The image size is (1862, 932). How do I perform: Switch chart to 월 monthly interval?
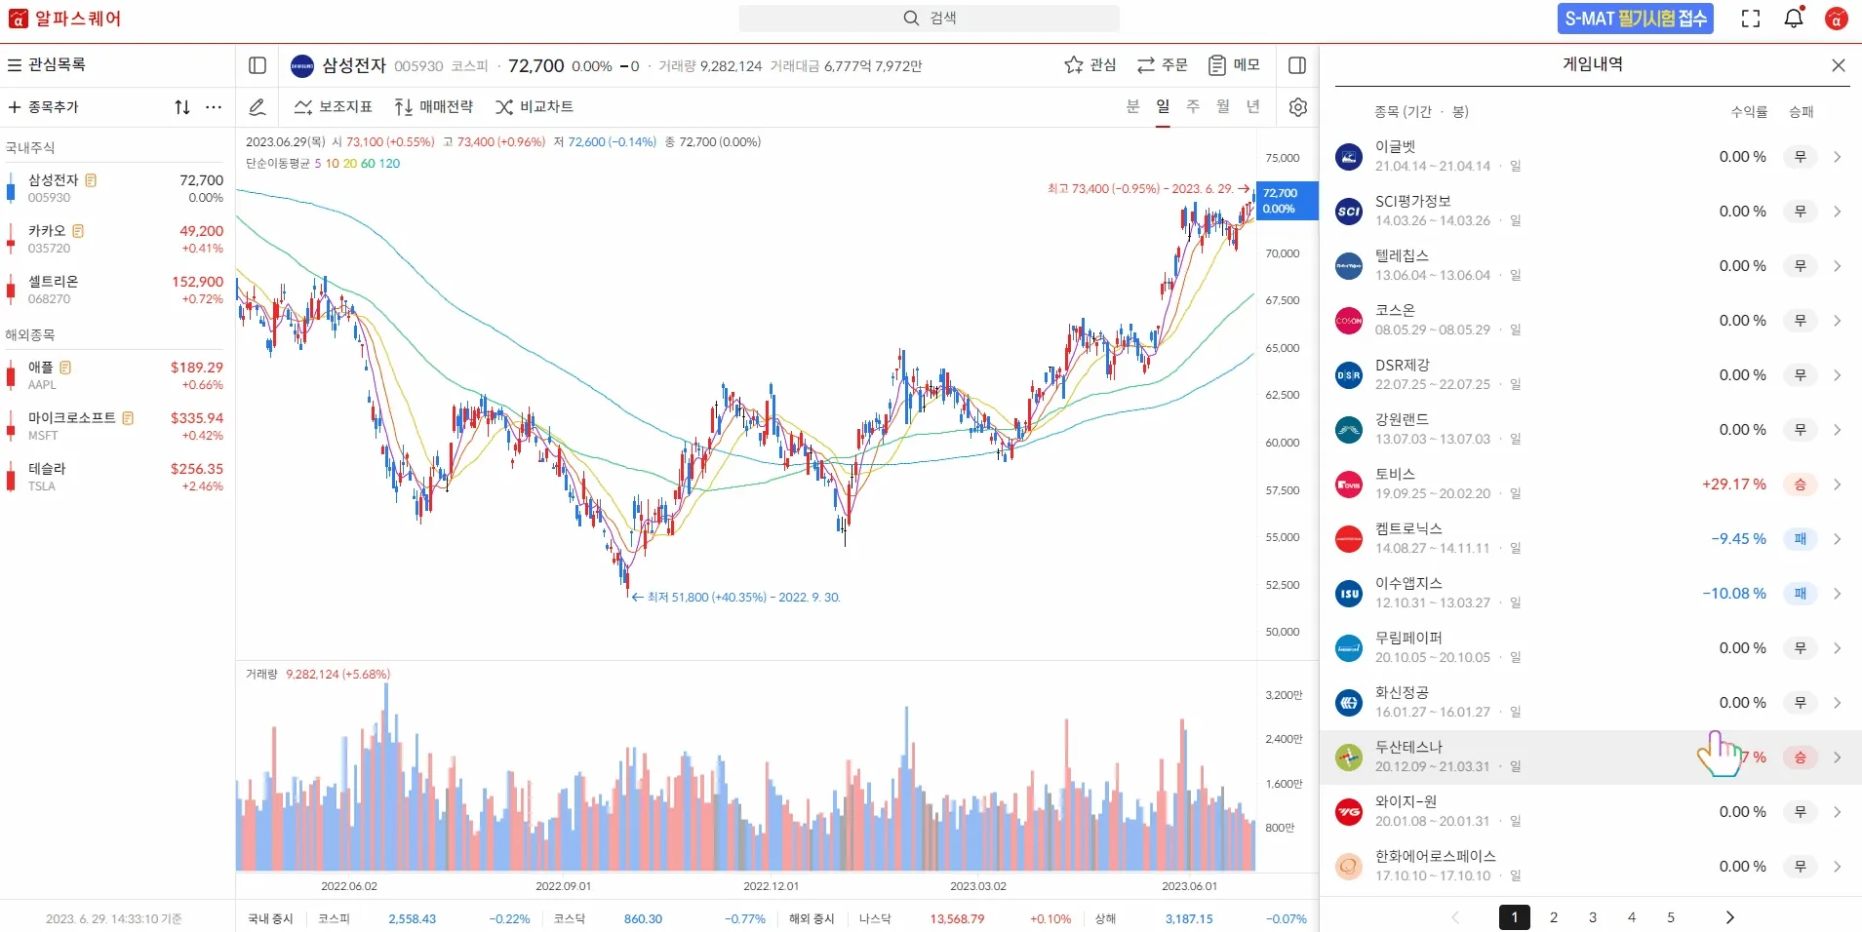click(1223, 106)
